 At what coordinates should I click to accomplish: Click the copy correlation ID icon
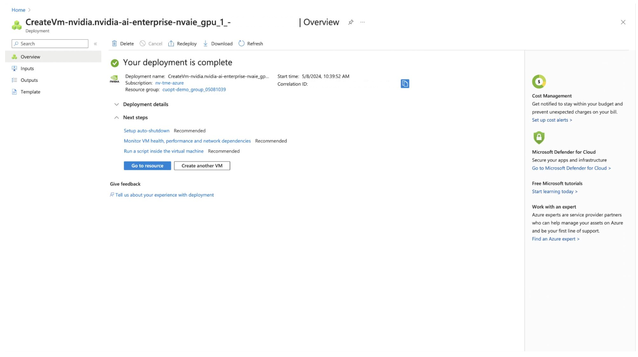click(x=405, y=84)
